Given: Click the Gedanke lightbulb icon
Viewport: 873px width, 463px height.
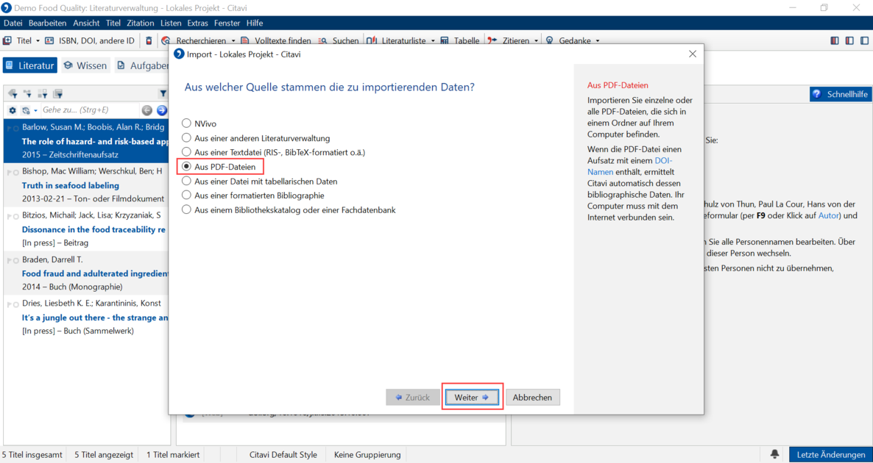Looking at the screenshot, I should tap(550, 40).
